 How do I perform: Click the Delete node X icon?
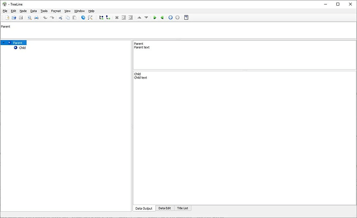[x=117, y=18]
